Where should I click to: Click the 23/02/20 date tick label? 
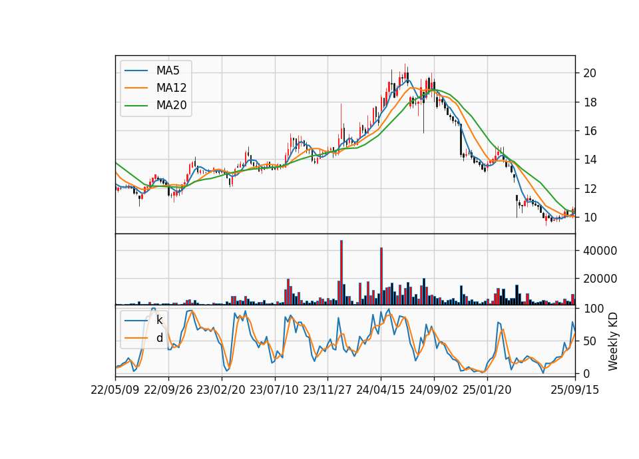pos(221,390)
